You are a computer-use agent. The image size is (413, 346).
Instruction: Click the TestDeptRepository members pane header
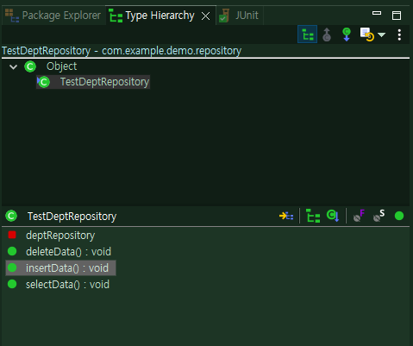coord(72,217)
